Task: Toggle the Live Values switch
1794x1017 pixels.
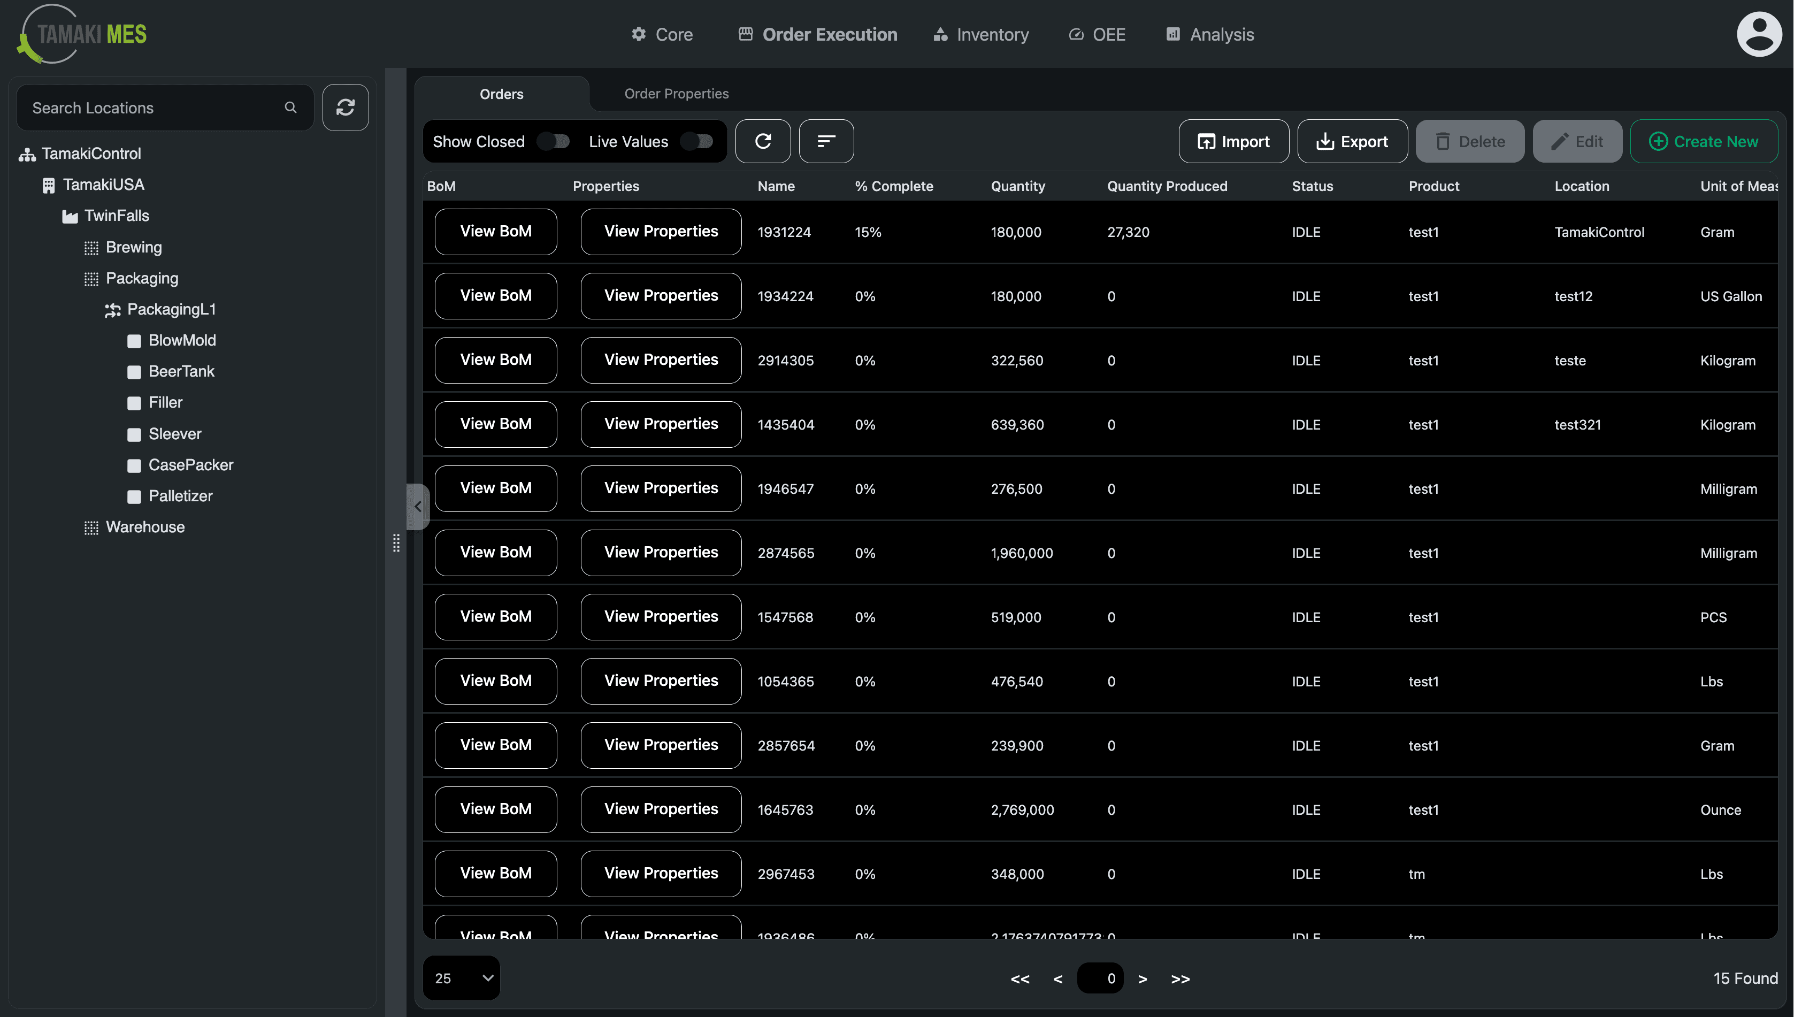Action: click(697, 141)
